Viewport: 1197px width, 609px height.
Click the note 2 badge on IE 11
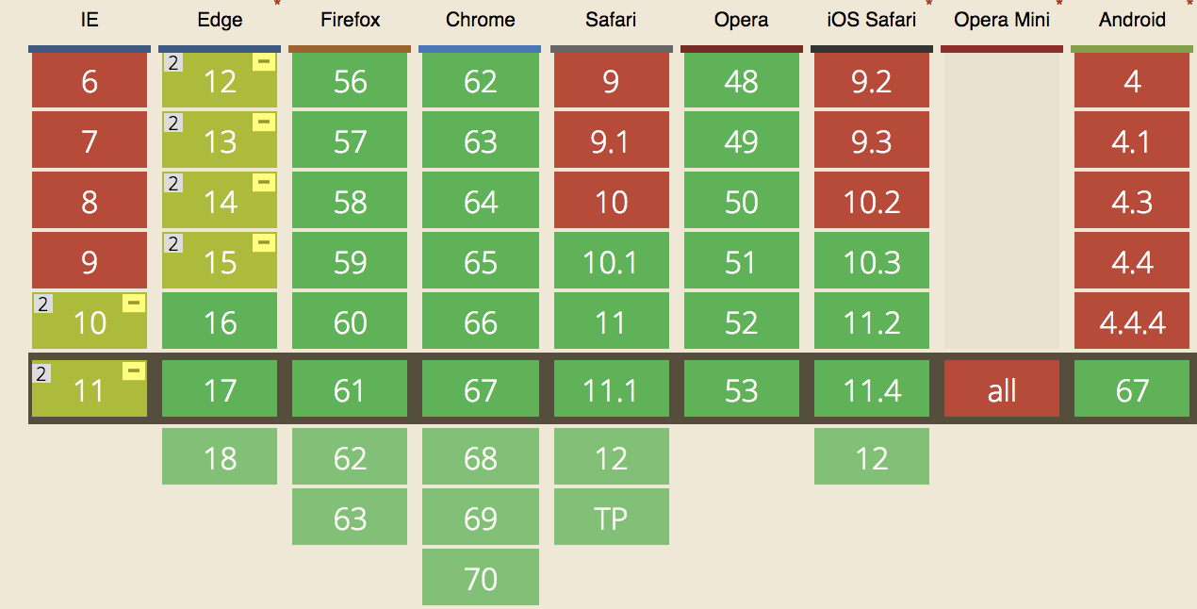click(x=41, y=373)
